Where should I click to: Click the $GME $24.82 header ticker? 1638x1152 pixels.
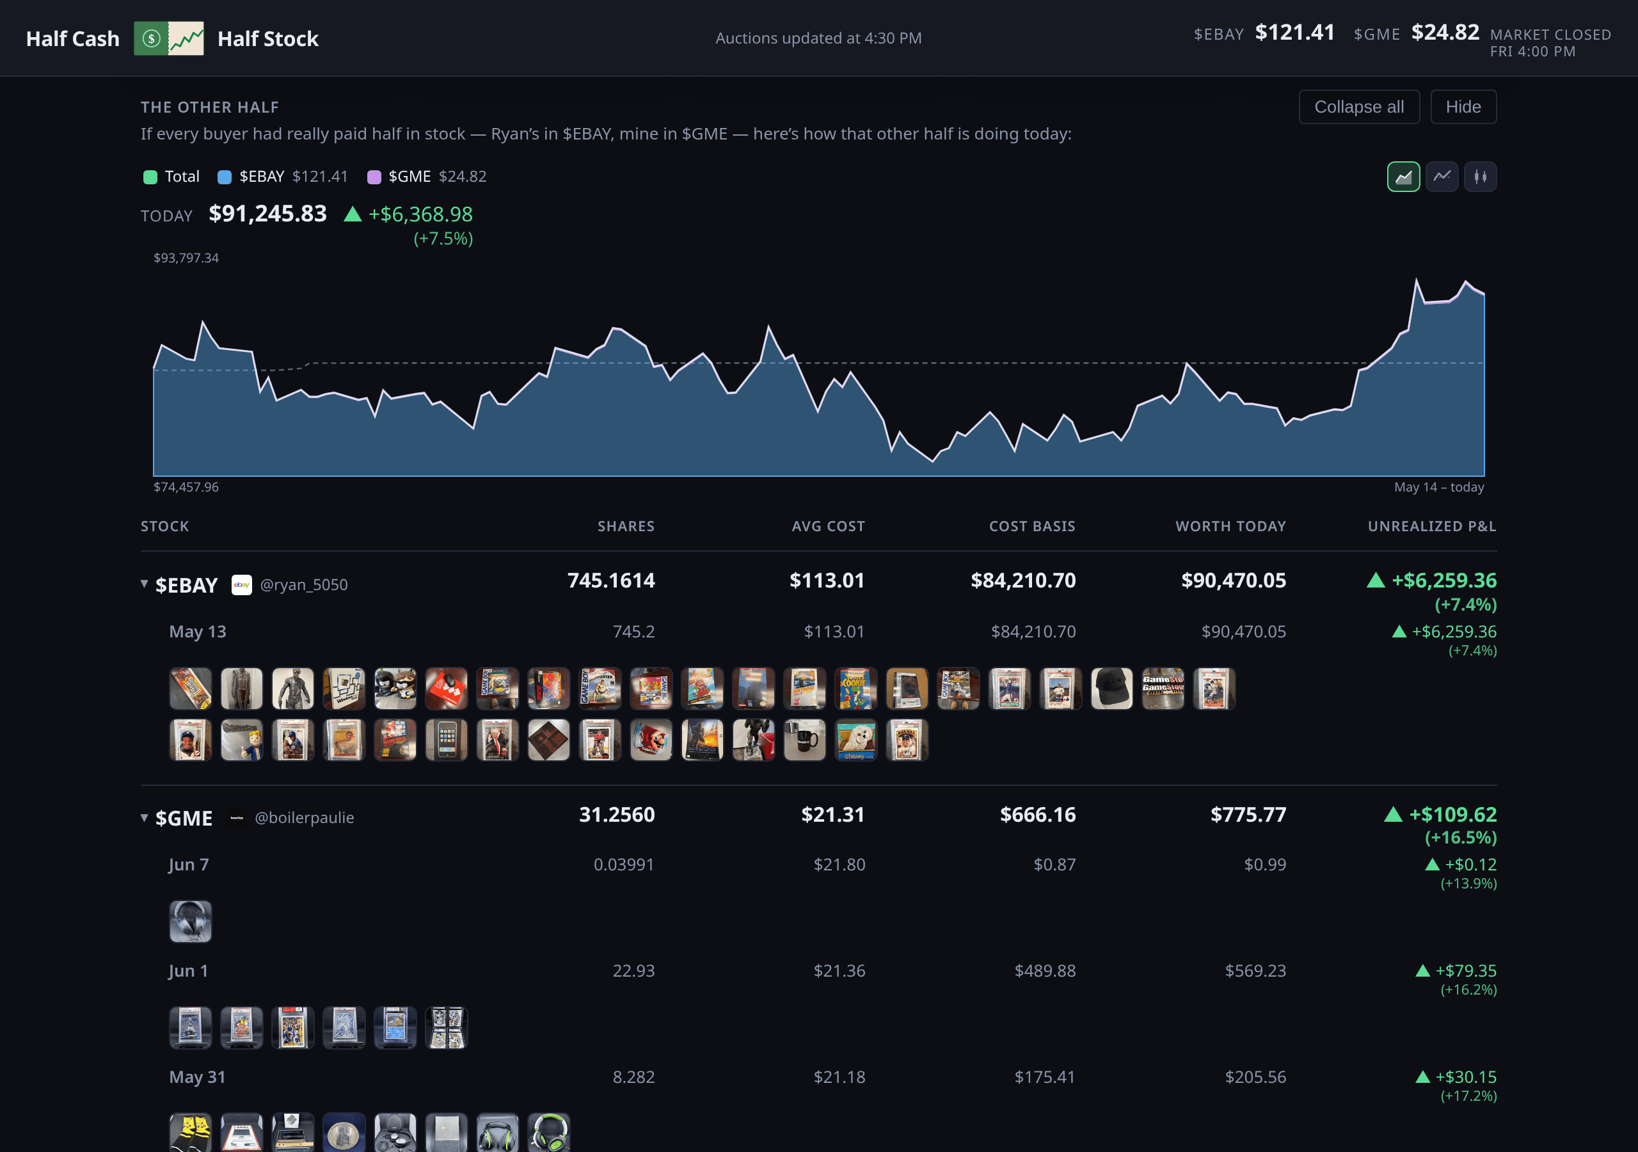(1415, 33)
